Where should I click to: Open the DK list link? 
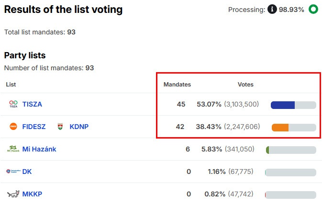point(27,172)
